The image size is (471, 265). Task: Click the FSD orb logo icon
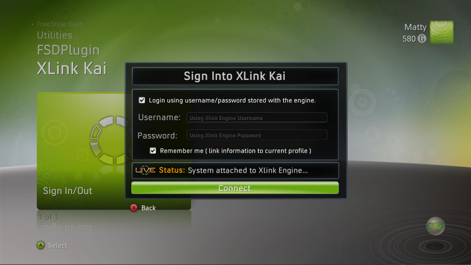[x=436, y=226]
